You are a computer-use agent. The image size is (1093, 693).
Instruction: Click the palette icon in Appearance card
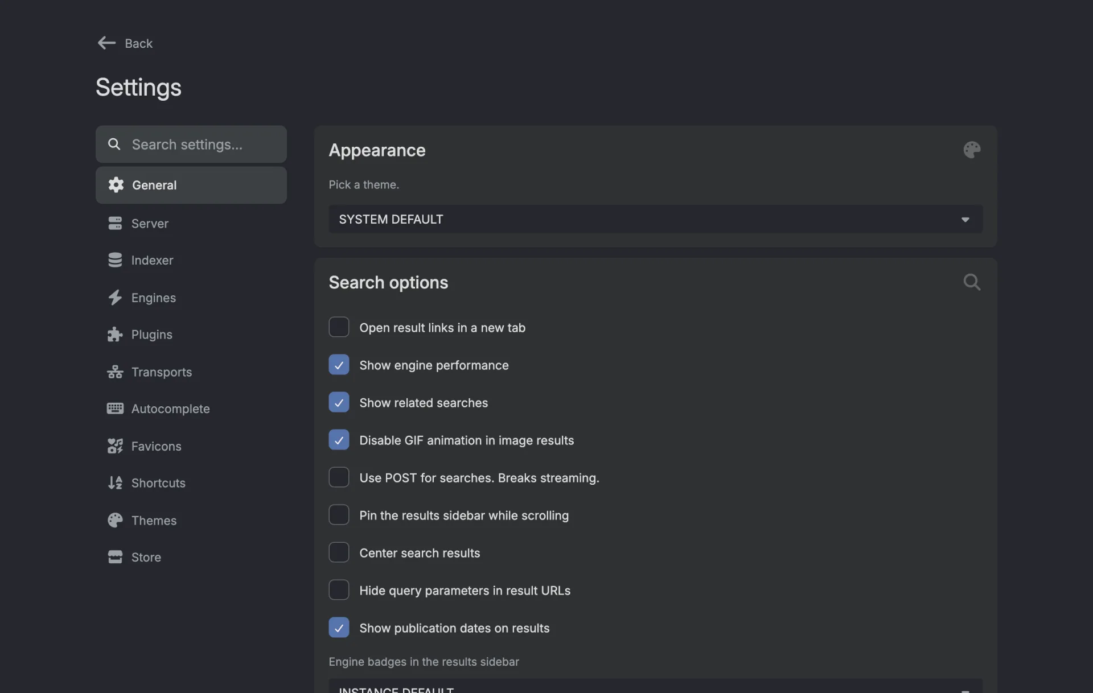tap(972, 150)
